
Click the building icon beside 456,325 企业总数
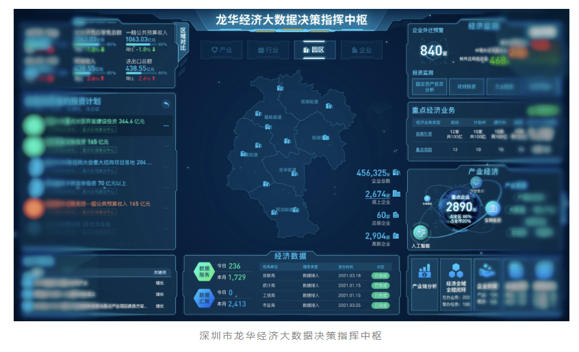click(396, 173)
